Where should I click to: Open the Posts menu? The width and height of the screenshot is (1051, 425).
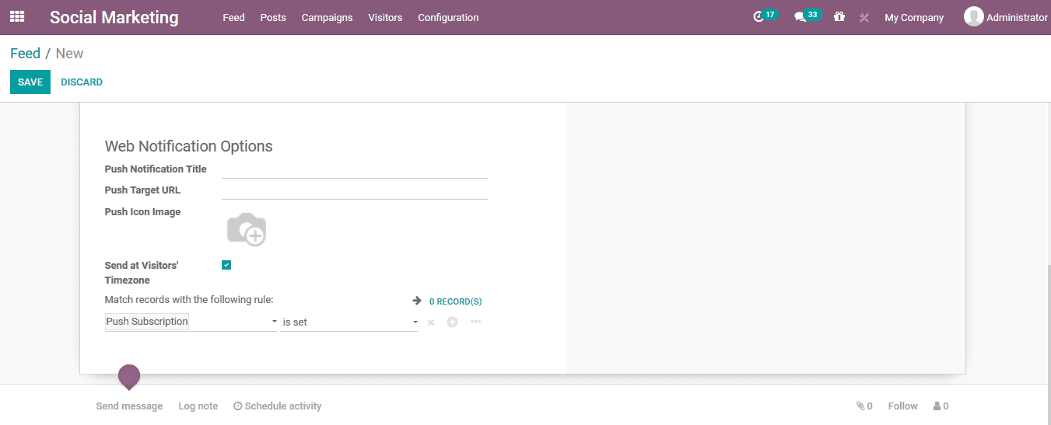(x=273, y=17)
